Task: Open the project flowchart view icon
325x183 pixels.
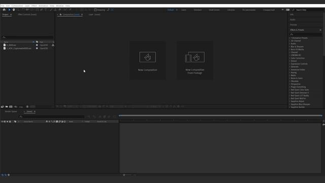Action: (x=53, y=45)
